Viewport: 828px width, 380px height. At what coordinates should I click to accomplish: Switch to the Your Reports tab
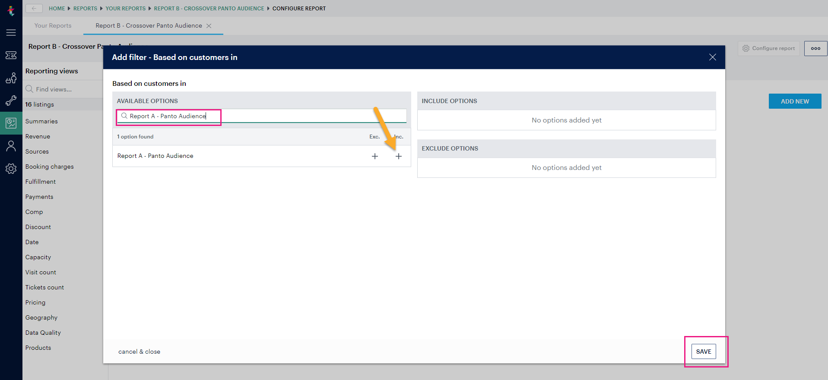pyautogui.click(x=53, y=26)
